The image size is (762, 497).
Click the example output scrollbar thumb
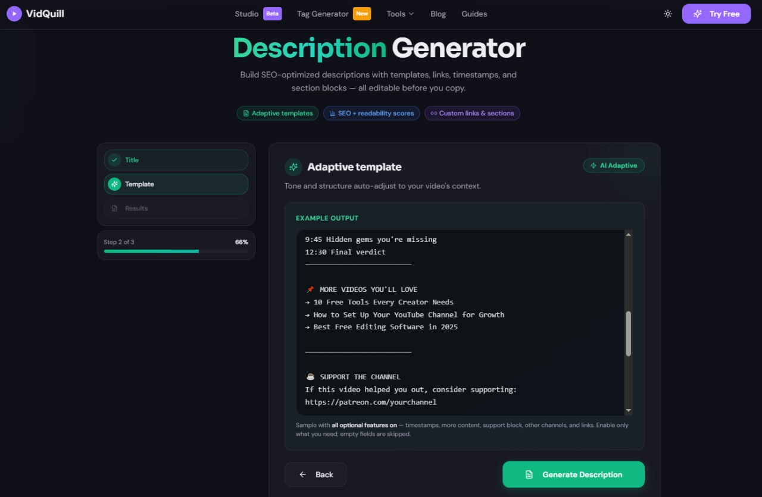point(628,334)
